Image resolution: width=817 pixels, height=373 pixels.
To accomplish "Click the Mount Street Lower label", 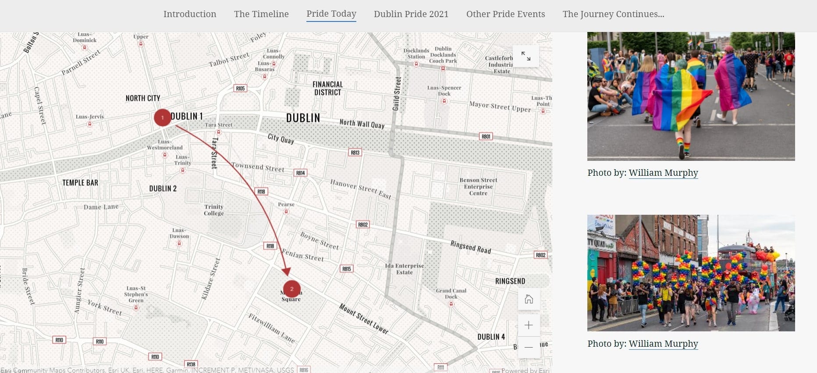I will point(364,319).
